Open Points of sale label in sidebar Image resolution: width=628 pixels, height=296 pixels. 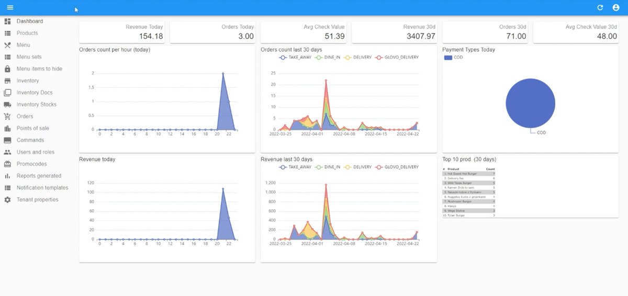click(x=33, y=128)
